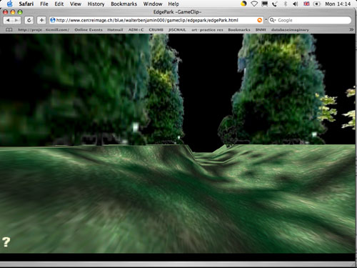Expand the Google search magnifier dropdown
Screen dimensions: 357x268
pos(273,20)
